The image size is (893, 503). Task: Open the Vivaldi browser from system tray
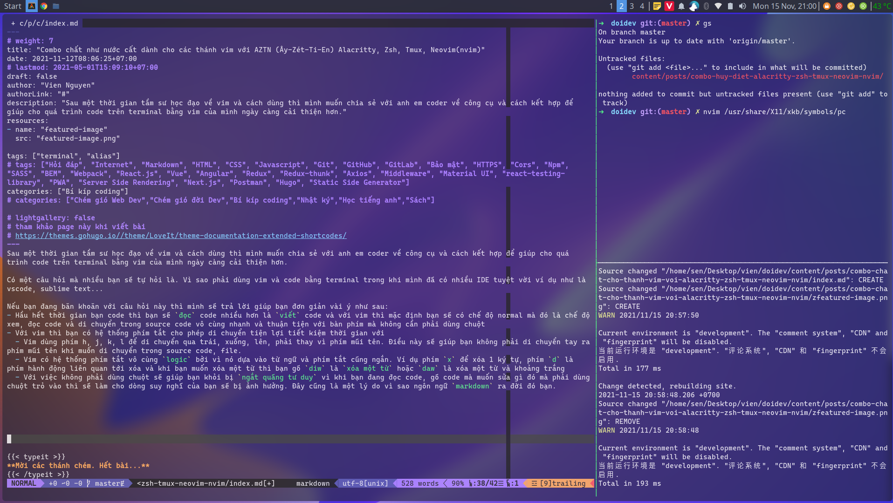click(x=669, y=6)
